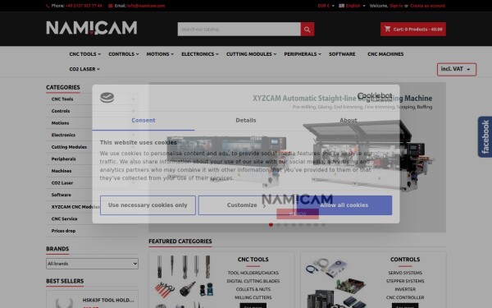Open CNC Tools in Categories sidebar
The width and height of the screenshot is (492, 308).
[x=62, y=99]
